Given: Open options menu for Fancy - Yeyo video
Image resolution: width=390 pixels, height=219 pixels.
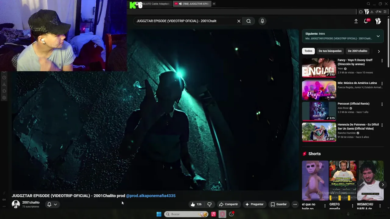Looking at the screenshot, I should click(x=382, y=61).
